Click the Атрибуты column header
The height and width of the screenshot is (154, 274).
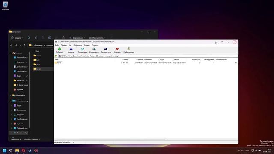point(196,59)
